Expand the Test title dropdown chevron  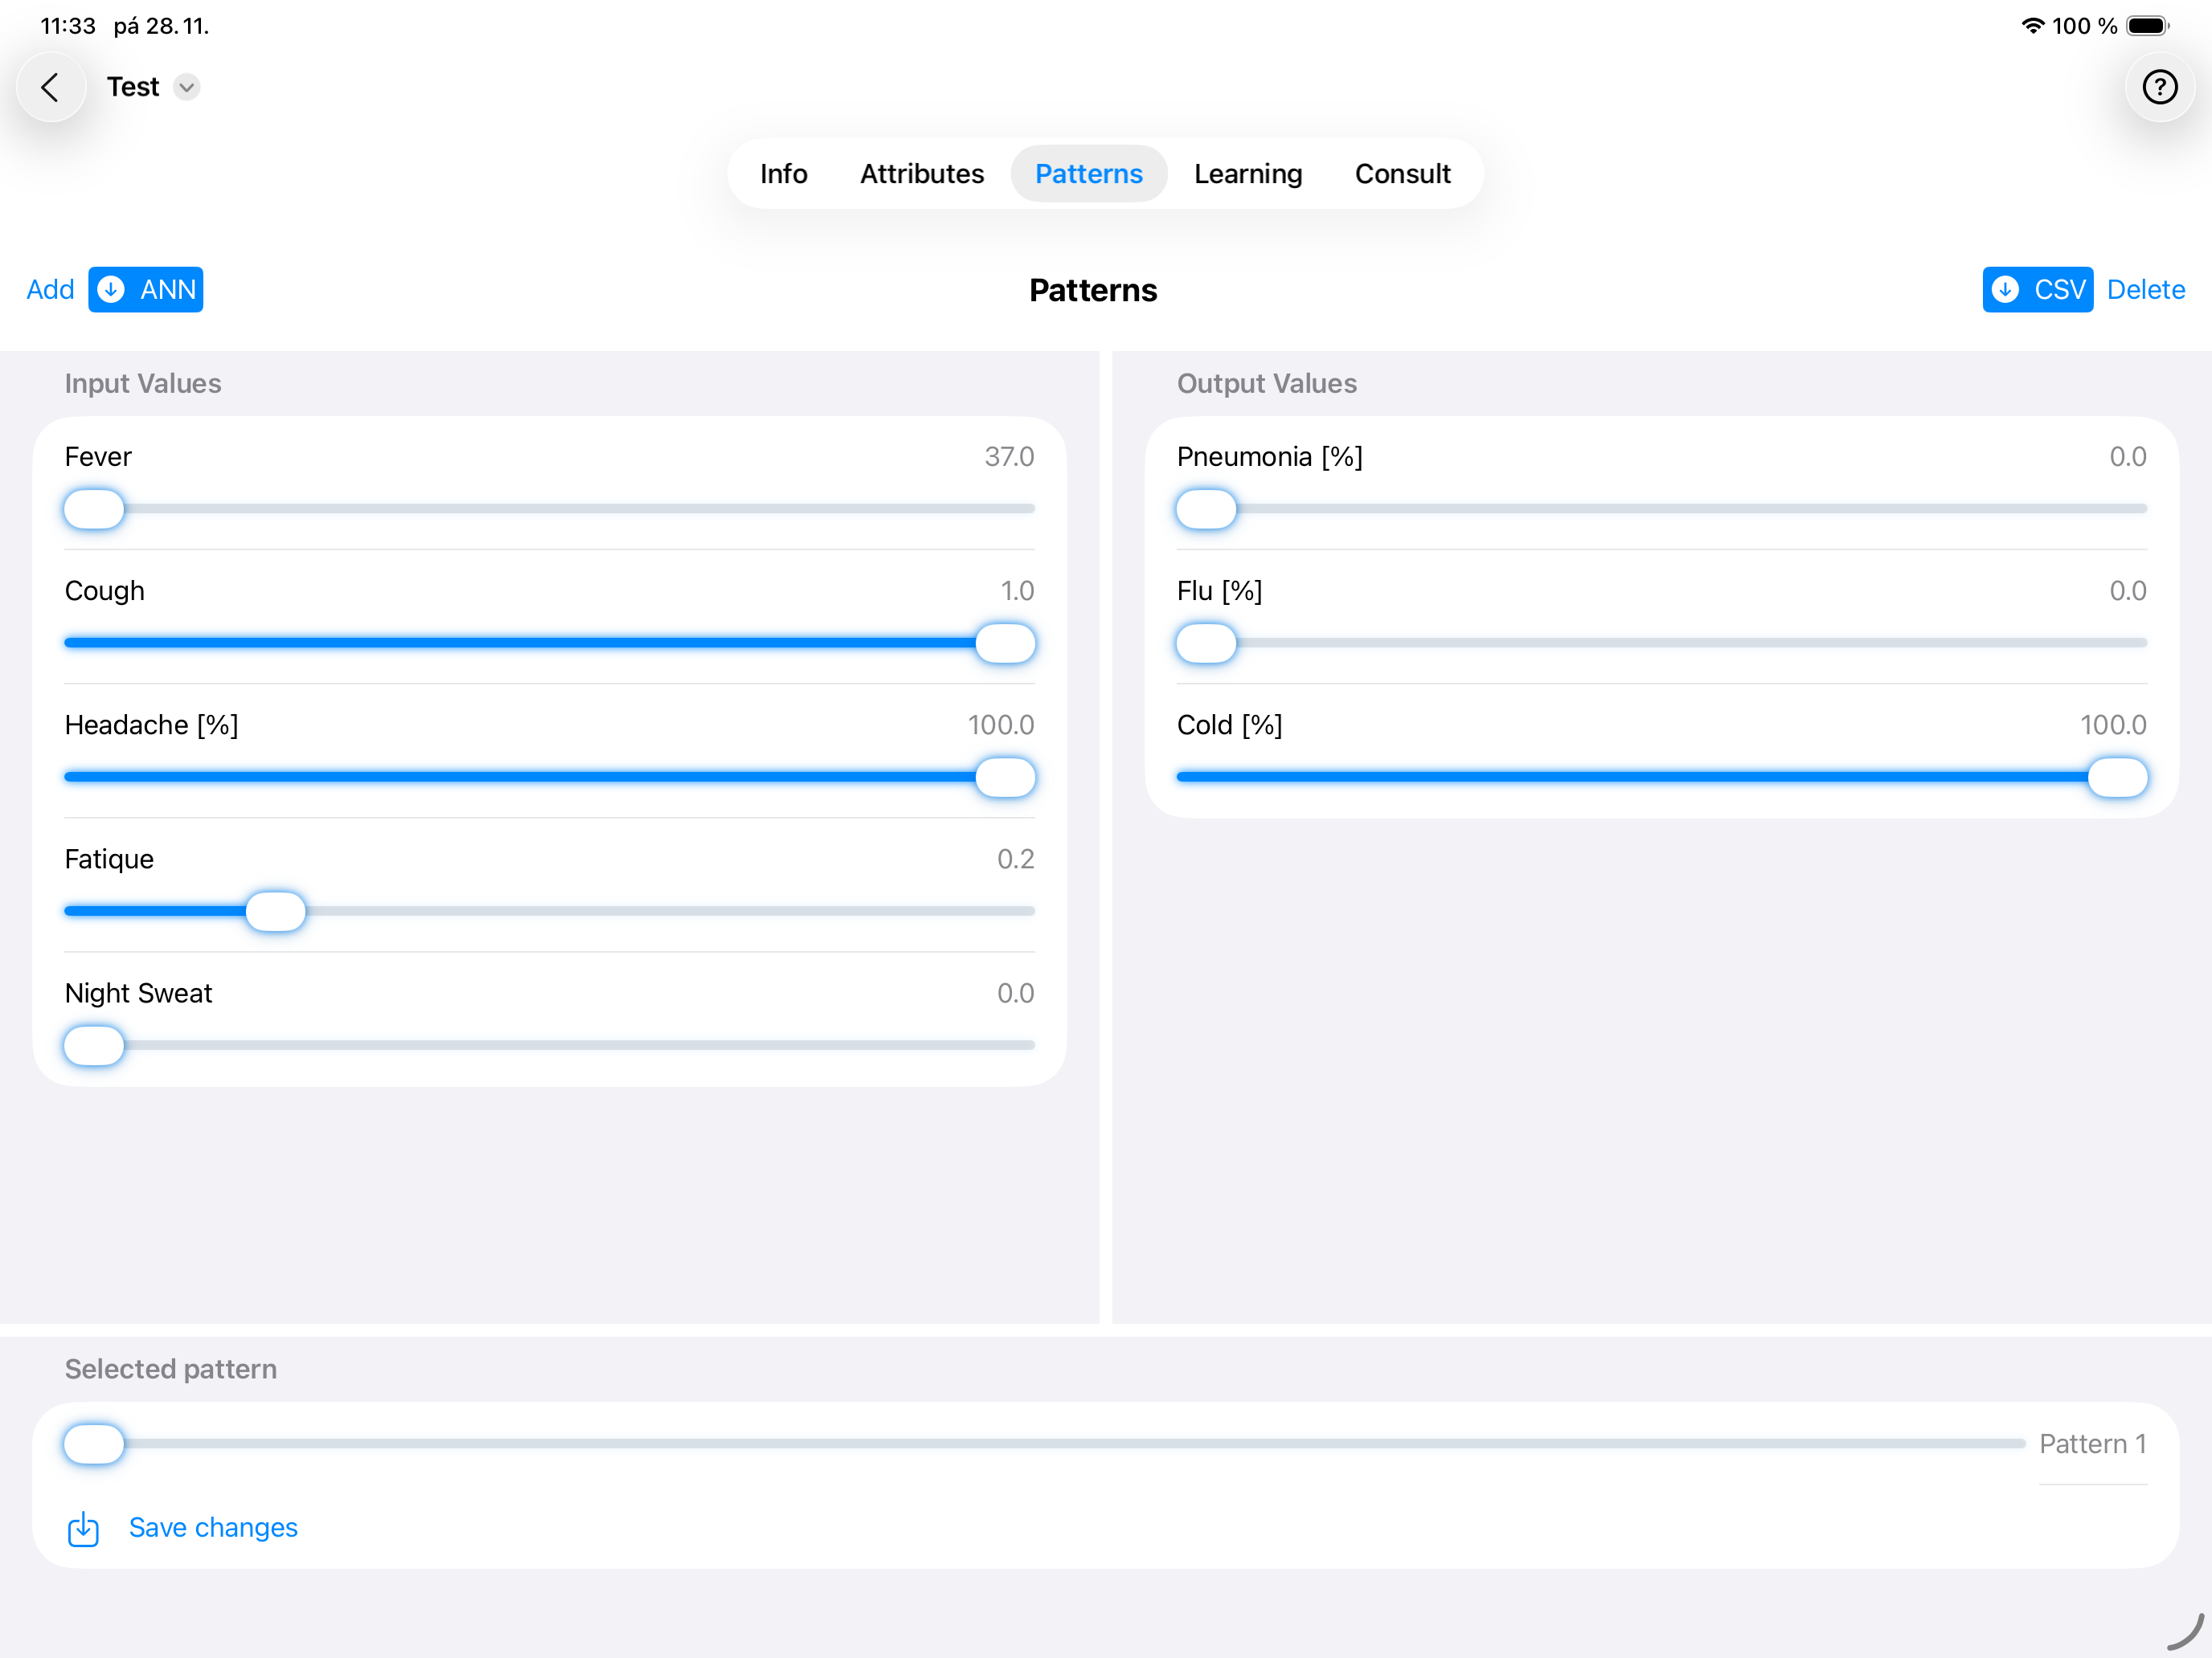point(186,87)
